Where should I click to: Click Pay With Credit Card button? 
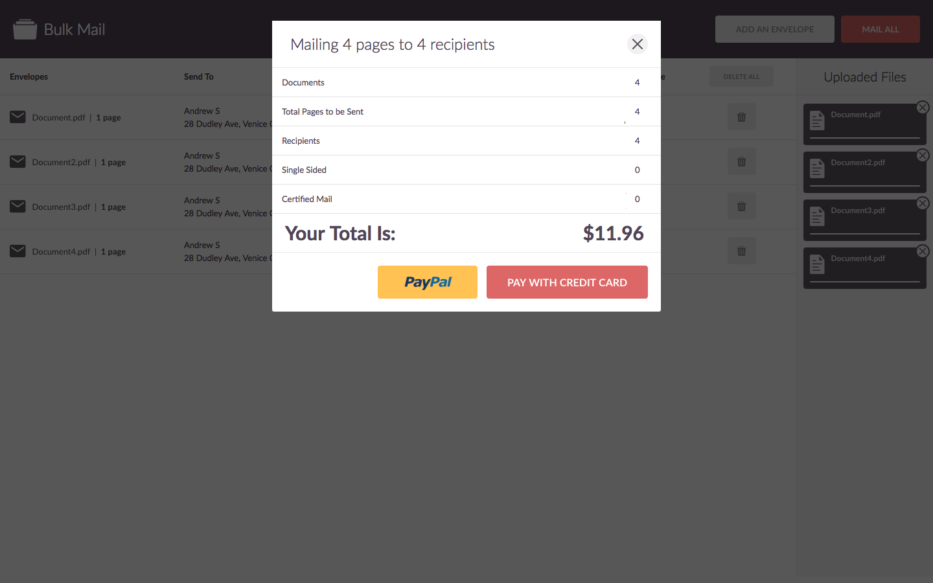click(x=567, y=282)
